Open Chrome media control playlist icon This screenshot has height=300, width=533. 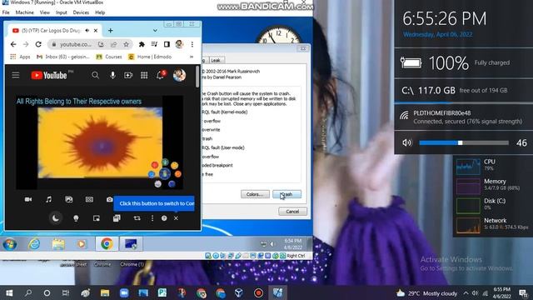point(154,44)
